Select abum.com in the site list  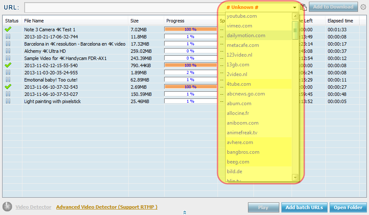pos(259,103)
